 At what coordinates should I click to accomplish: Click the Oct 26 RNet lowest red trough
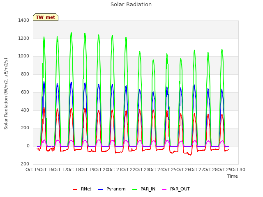[x=190, y=155]
